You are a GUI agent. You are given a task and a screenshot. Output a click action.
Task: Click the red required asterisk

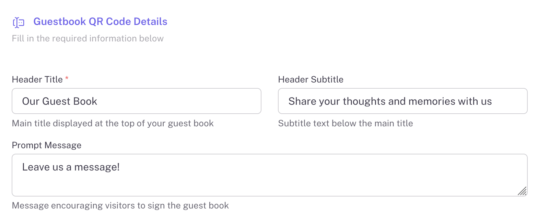pyautogui.click(x=67, y=78)
